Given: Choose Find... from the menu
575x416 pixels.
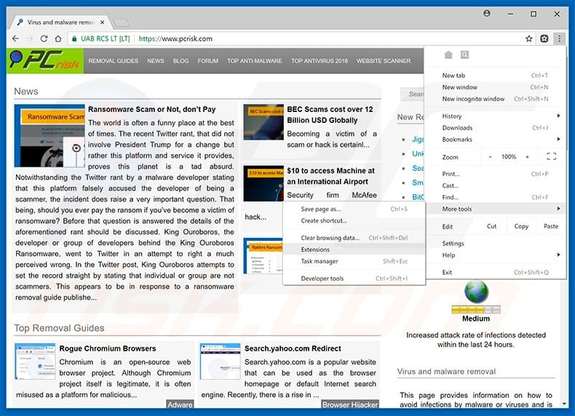Looking at the screenshot, I should click(x=495, y=197).
